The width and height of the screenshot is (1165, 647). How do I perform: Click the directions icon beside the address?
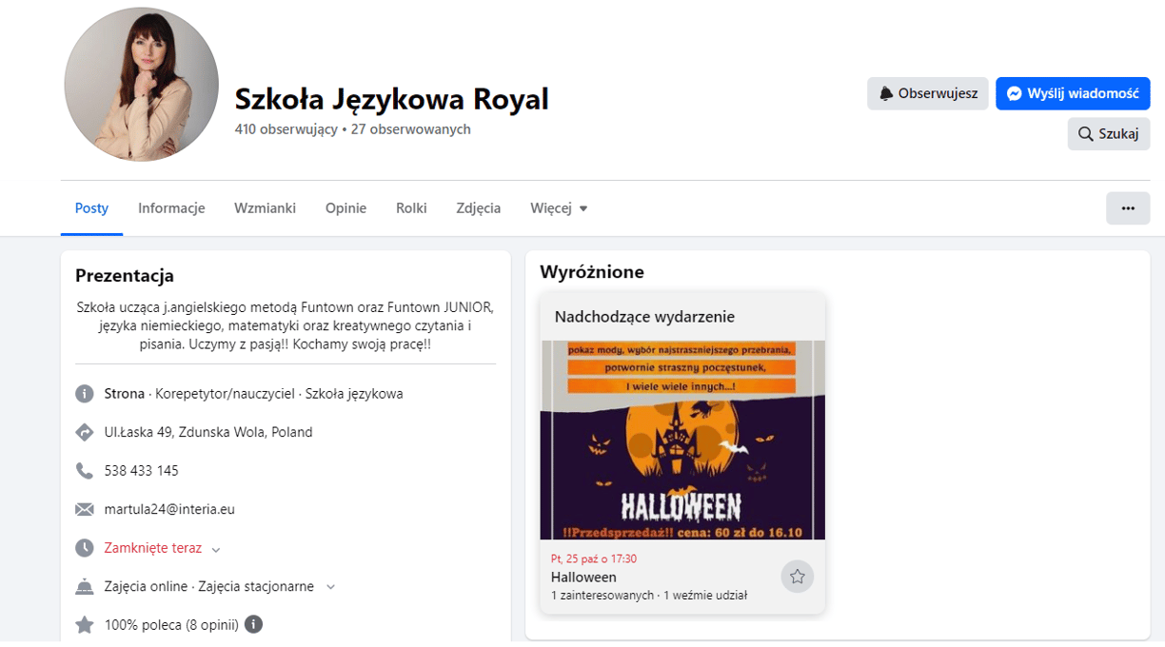tap(85, 432)
